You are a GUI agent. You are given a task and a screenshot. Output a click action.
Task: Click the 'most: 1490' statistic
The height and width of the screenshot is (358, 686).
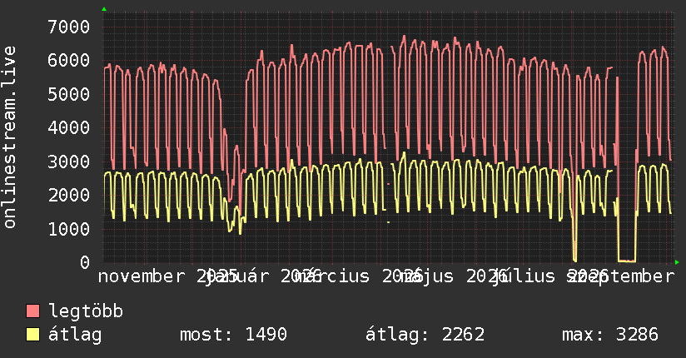[x=233, y=335]
